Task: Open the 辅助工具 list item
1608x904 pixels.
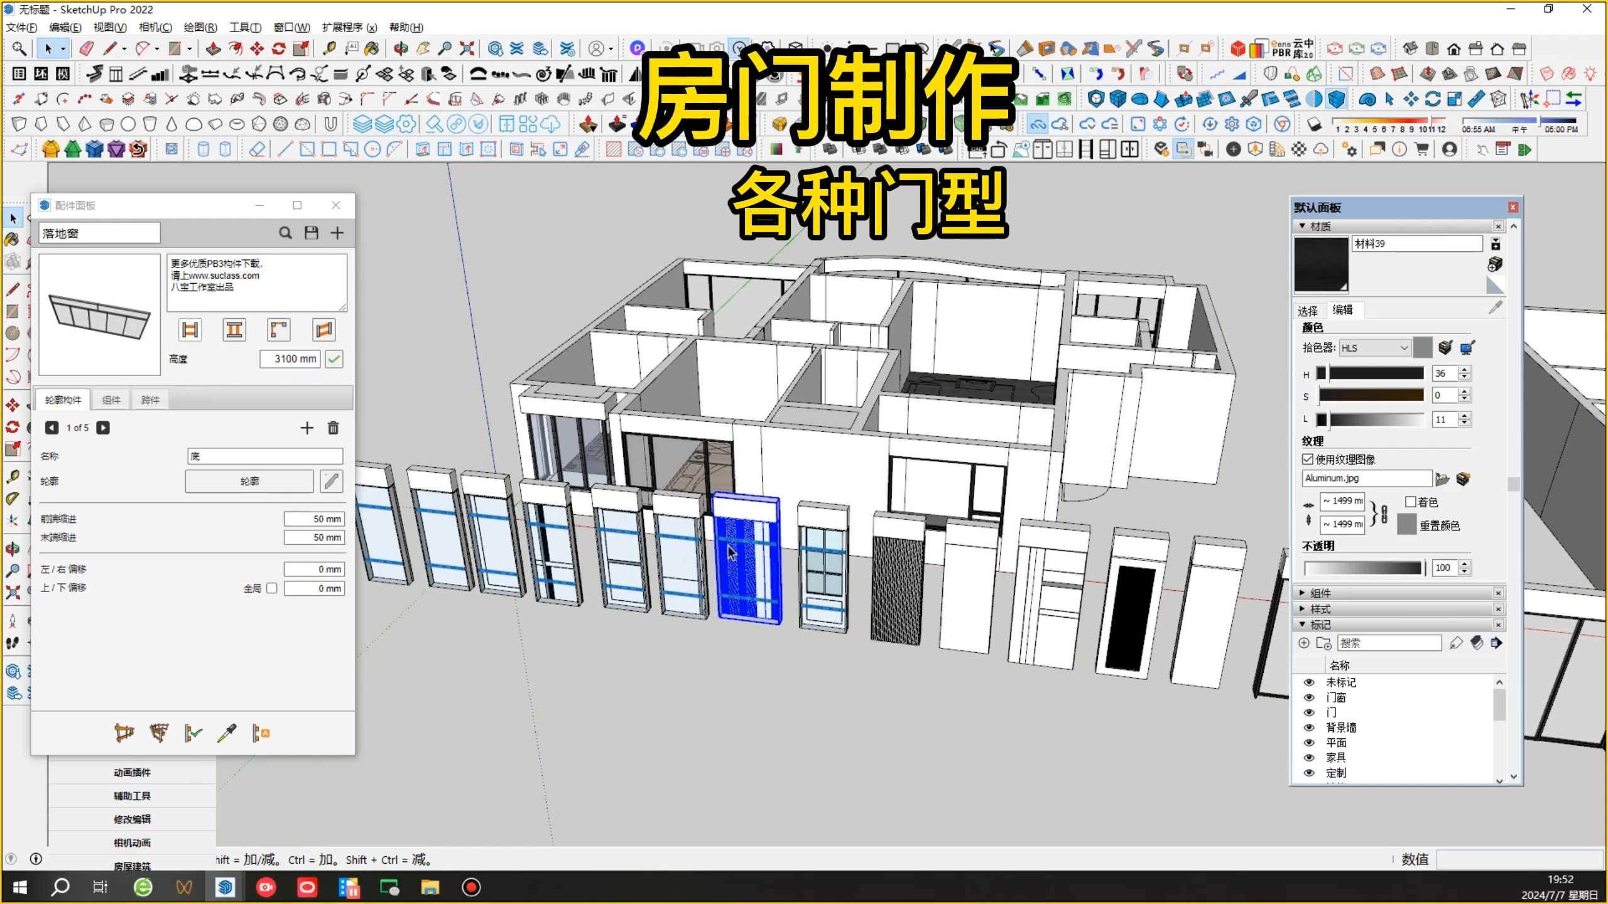Action: point(132,795)
